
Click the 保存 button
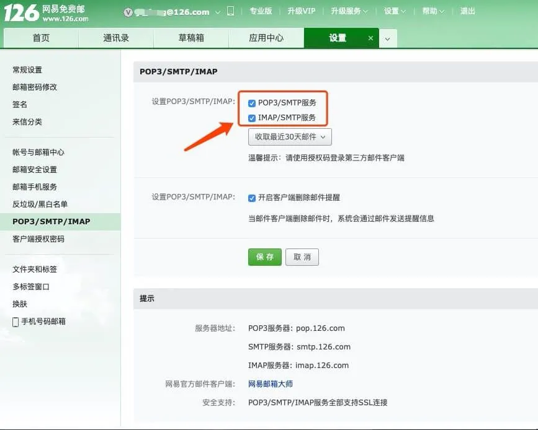(x=264, y=257)
